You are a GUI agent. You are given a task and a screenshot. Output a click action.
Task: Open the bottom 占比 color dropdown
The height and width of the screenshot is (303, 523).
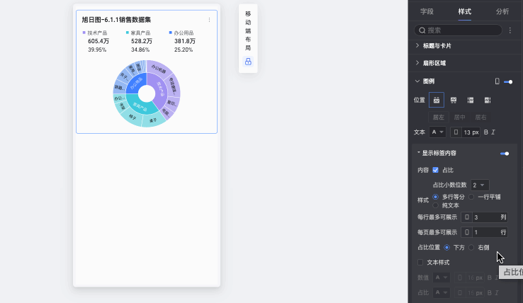pos(442,292)
